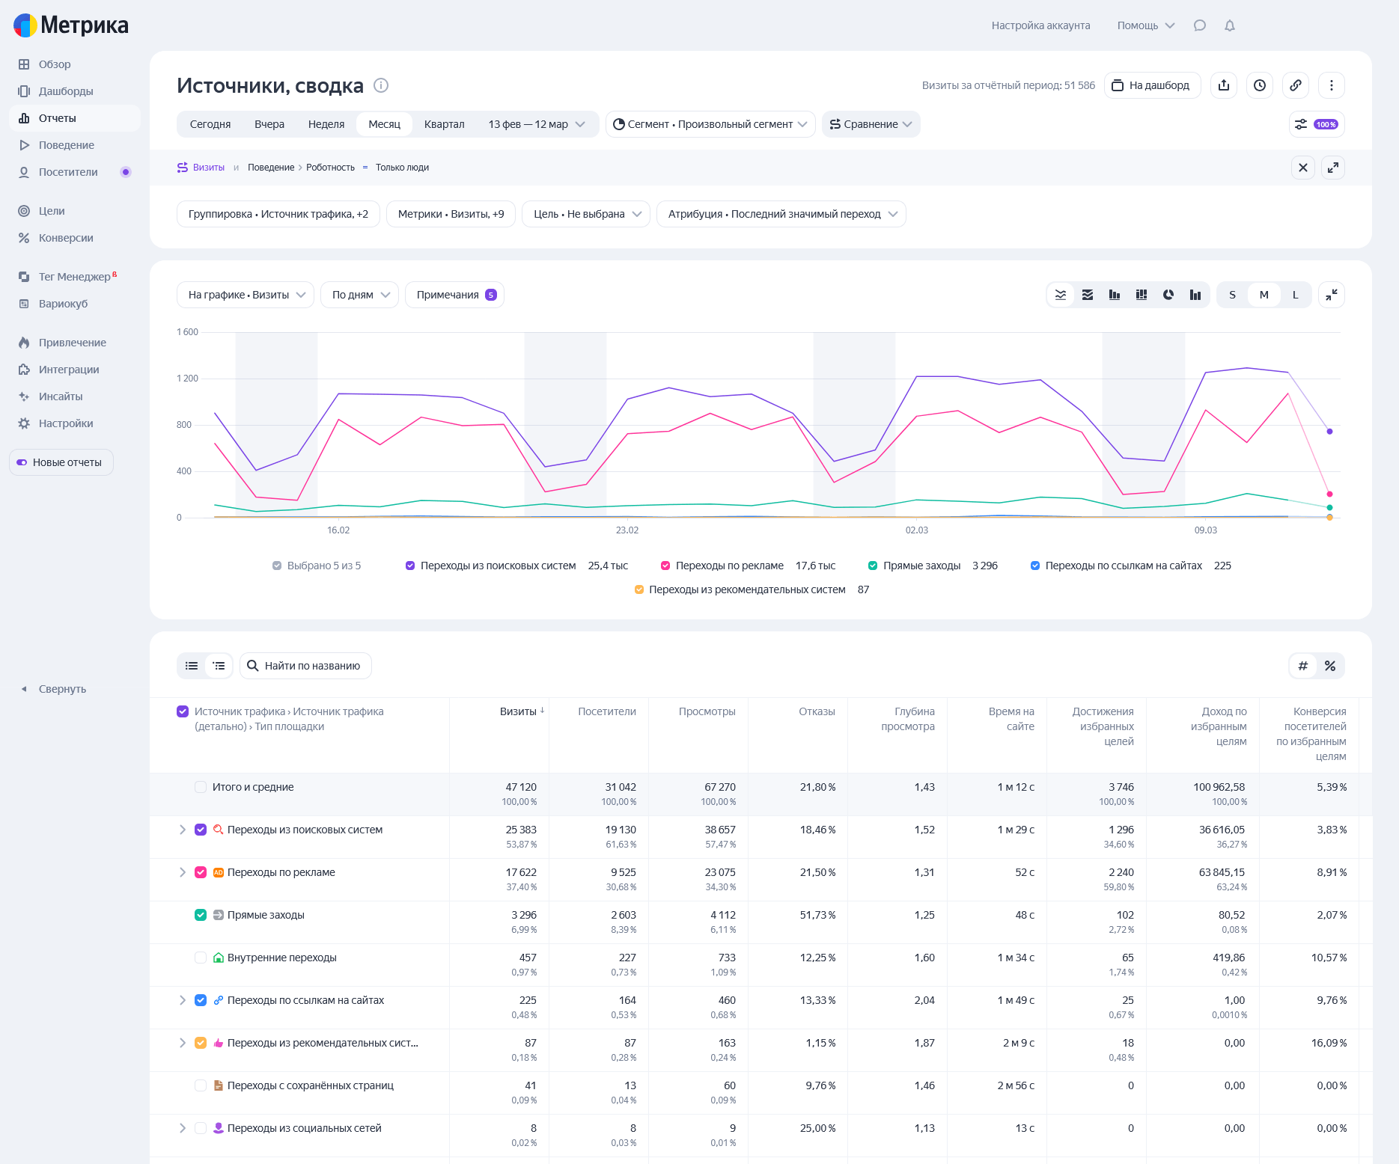Select the Квартал period tab

(x=444, y=124)
